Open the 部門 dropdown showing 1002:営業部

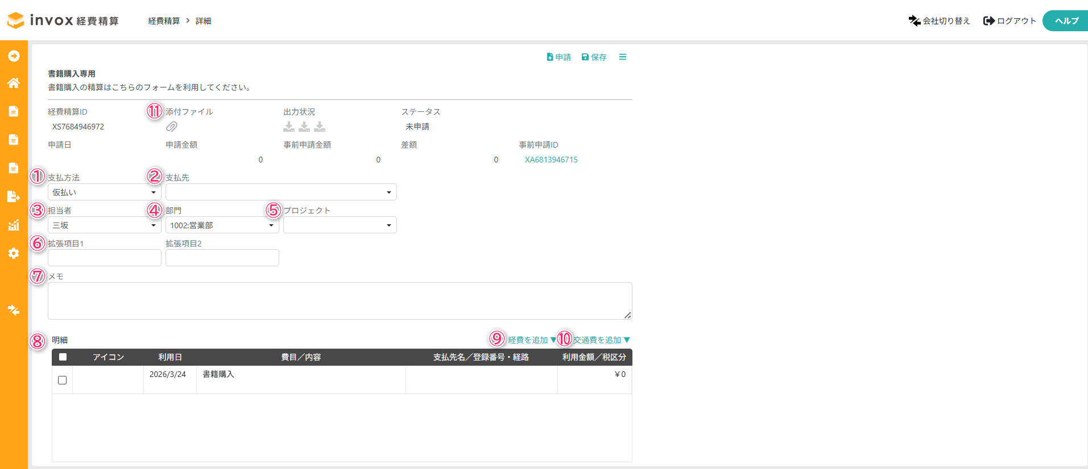click(x=222, y=225)
